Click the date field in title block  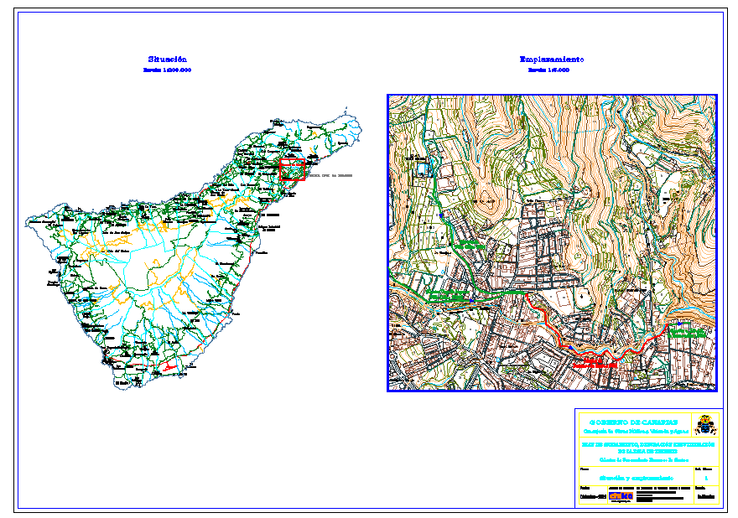594,496
